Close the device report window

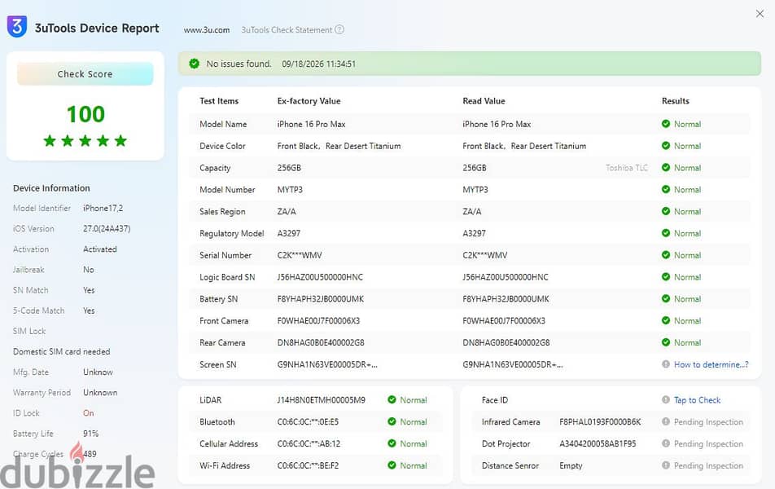click(x=760, y=14)
